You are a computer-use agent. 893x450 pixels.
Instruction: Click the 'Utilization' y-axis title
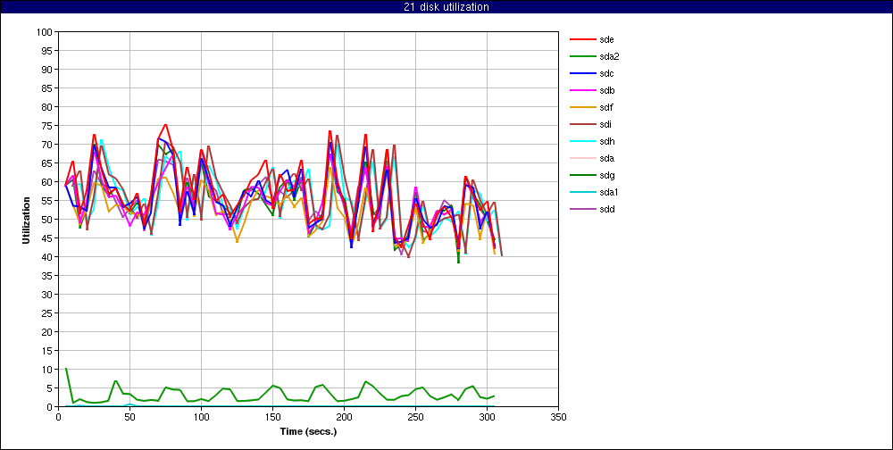[26, 220]
